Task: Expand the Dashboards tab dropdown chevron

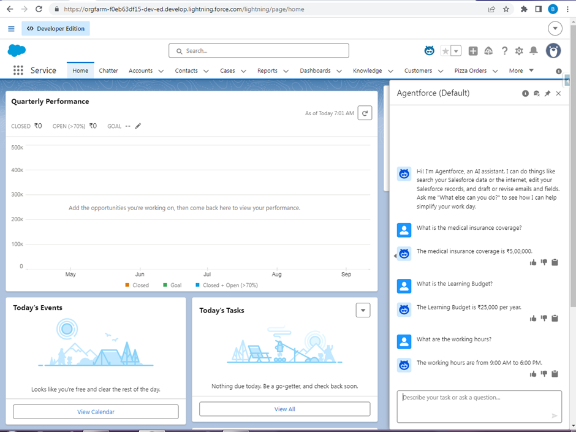Action: [339, 71]
